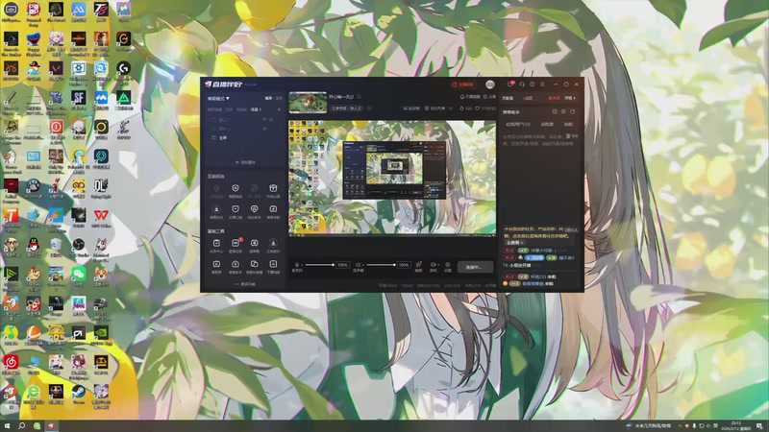
Task: Open the 详情 details chevron
Action: [x=570, y=98]
